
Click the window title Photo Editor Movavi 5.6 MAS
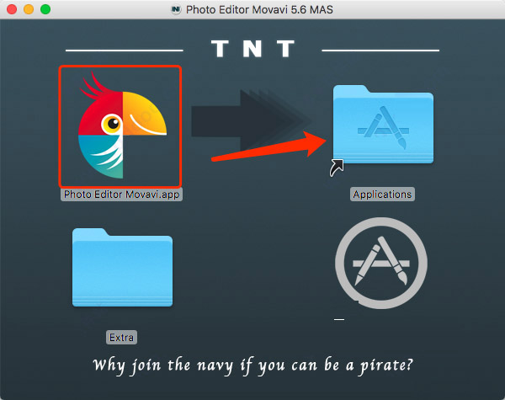[259, 9]
